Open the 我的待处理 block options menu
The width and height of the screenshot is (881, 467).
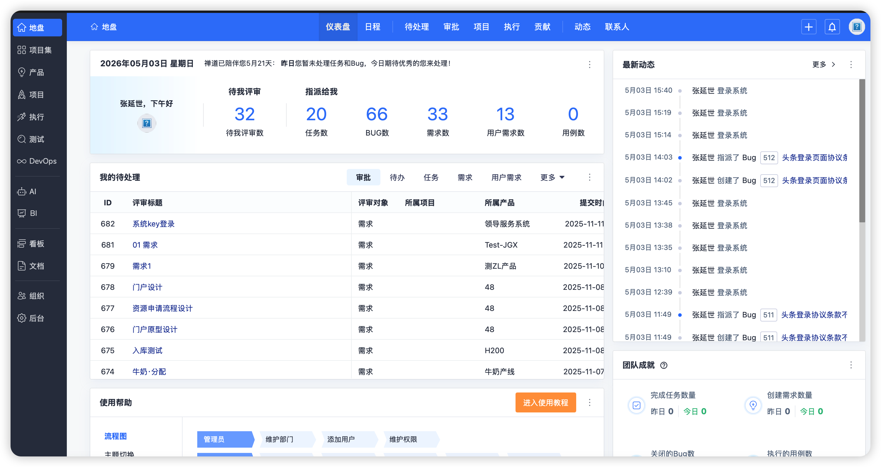tap(590, 177)
